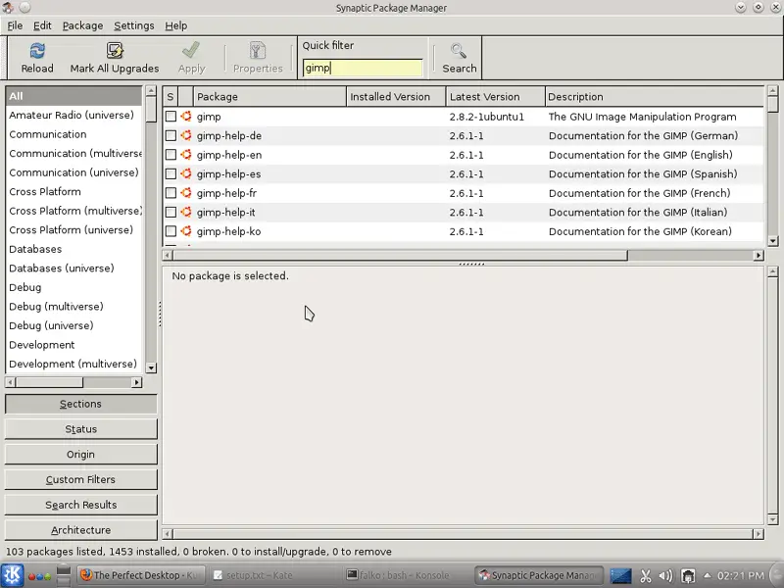
Task: Click the Ubuntu icon next to gimp-help-fr
Action: click(186, 193)
